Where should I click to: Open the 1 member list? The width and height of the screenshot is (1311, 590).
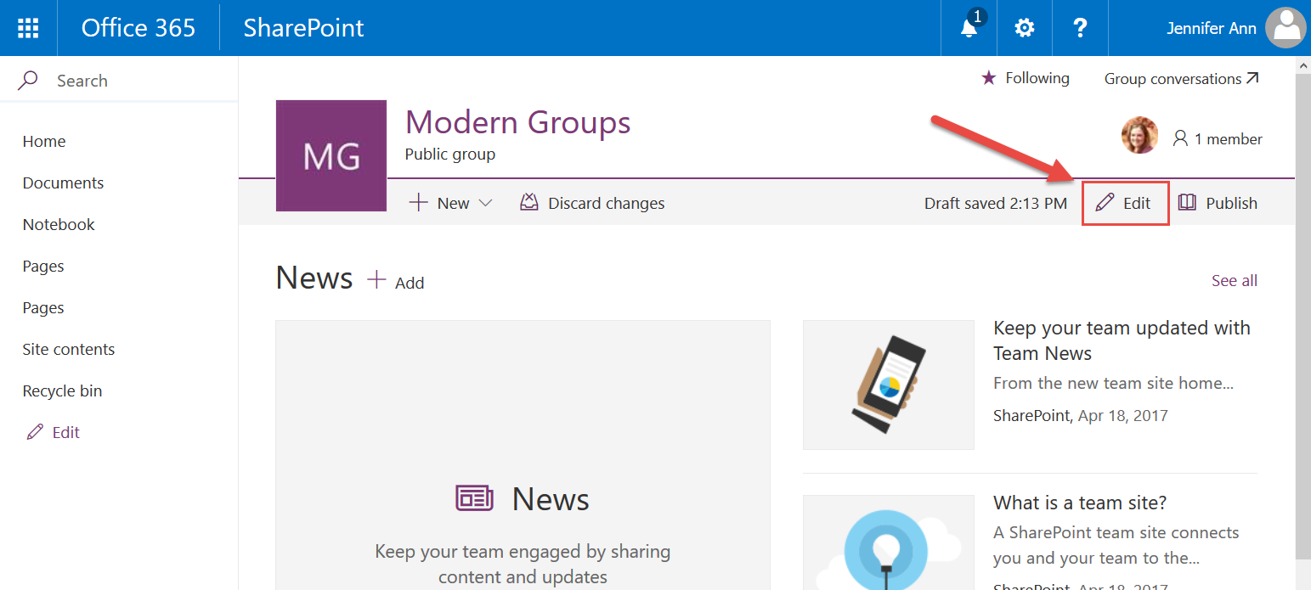[1218, 139]
